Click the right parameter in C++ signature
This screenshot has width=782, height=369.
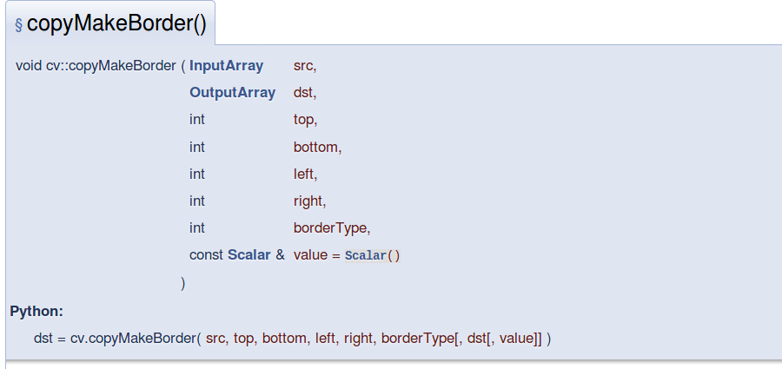308,201
